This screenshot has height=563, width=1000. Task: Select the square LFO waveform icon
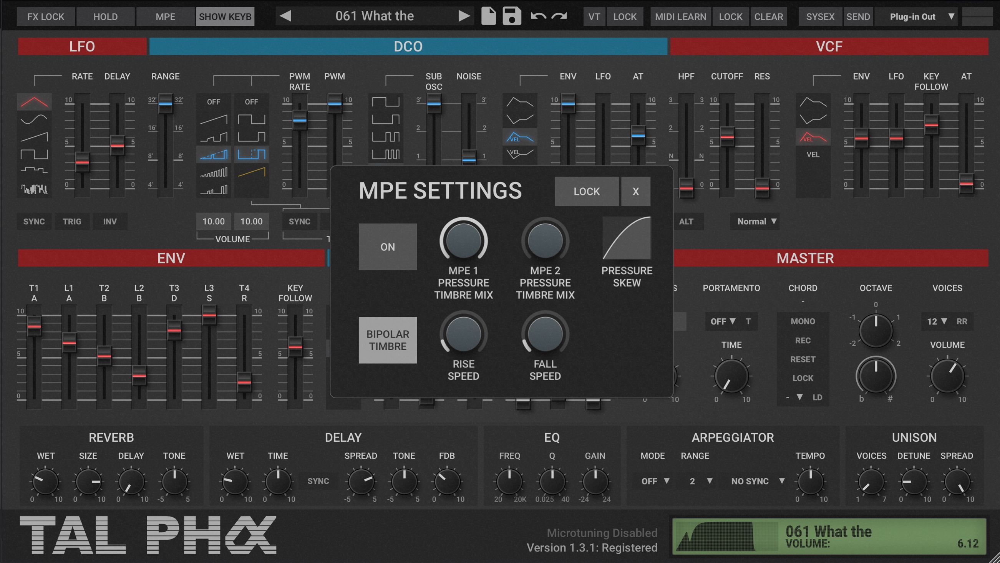click(x=34, y=154)
